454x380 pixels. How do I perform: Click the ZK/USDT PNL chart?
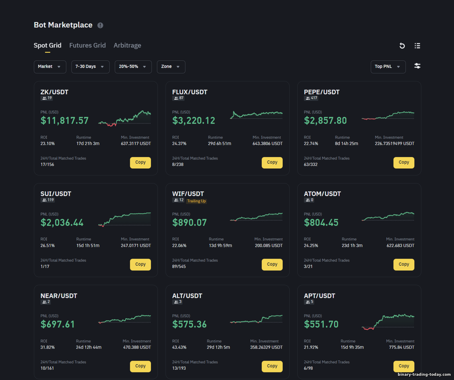(x=124, y=118)
